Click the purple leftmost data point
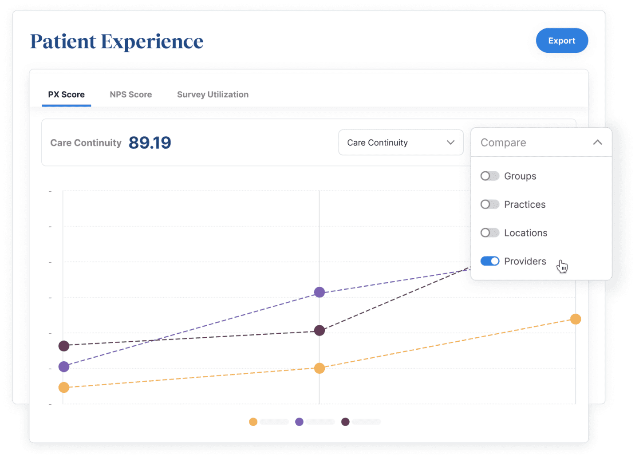639x458 pixels. coord(64,367)
